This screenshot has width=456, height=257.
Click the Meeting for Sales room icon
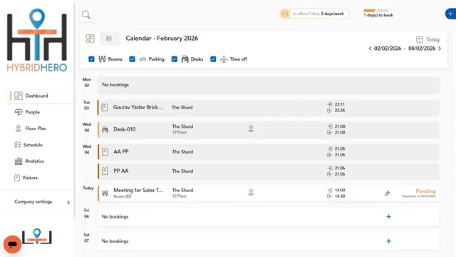pyautogui.click(x=105, y=193)
